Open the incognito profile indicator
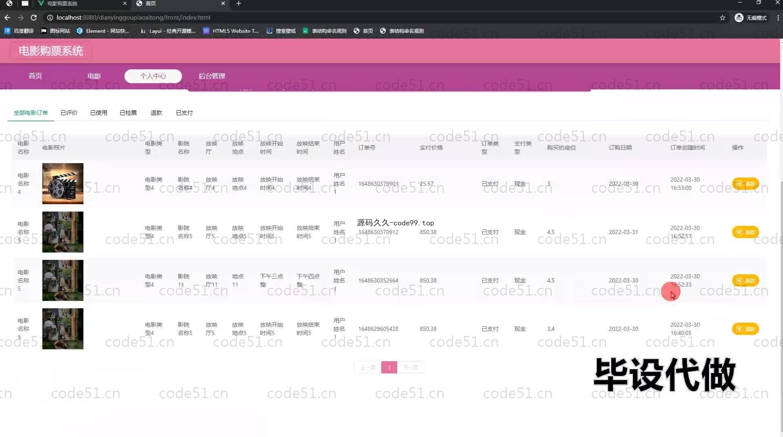 [x=751, y=18]
